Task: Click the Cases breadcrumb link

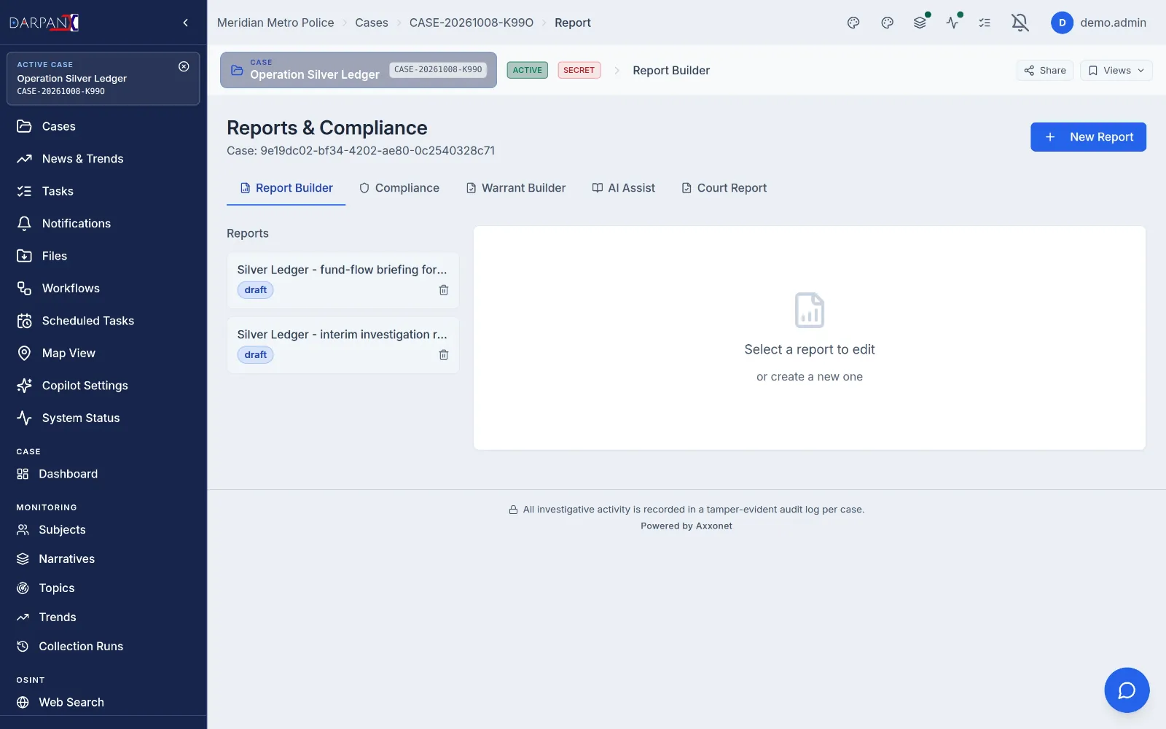Action: click(x=372, y=23)
